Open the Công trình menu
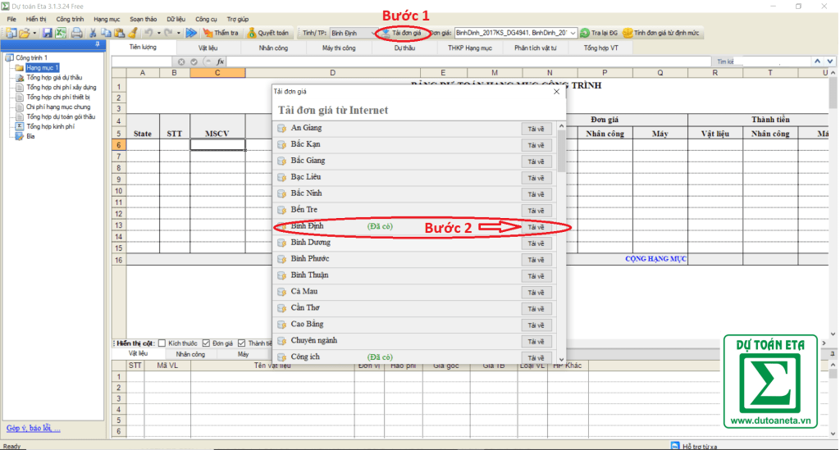Image resolution: width=840 pixels, height=450 pixels. [x=70, y=20]
